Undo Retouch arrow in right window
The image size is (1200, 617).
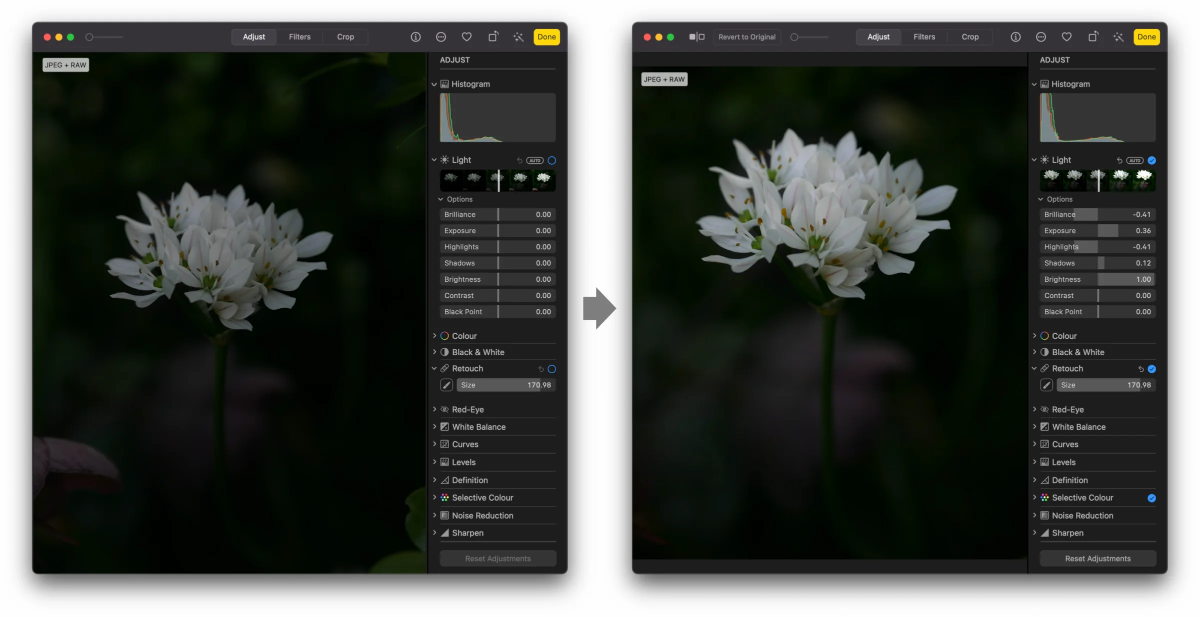1141,369
